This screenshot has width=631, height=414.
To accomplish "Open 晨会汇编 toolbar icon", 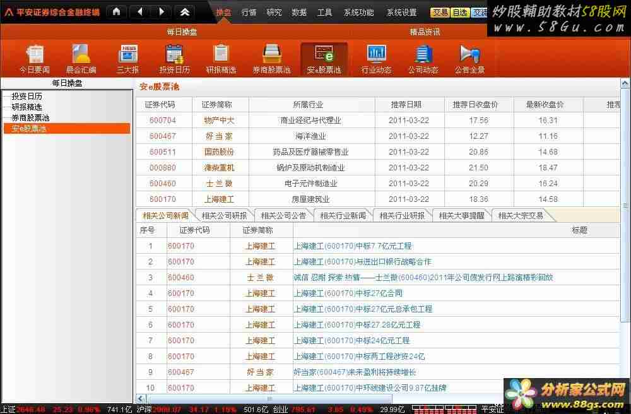I will tap(81, 59).
